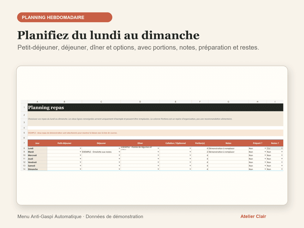304x228 pixels.
Task: Select row 7 header
Action: pos(24,143)
